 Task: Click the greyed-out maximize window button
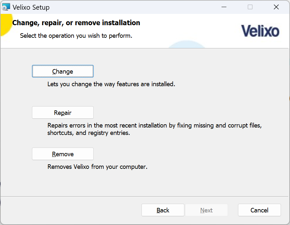click(x=250, y=7)
